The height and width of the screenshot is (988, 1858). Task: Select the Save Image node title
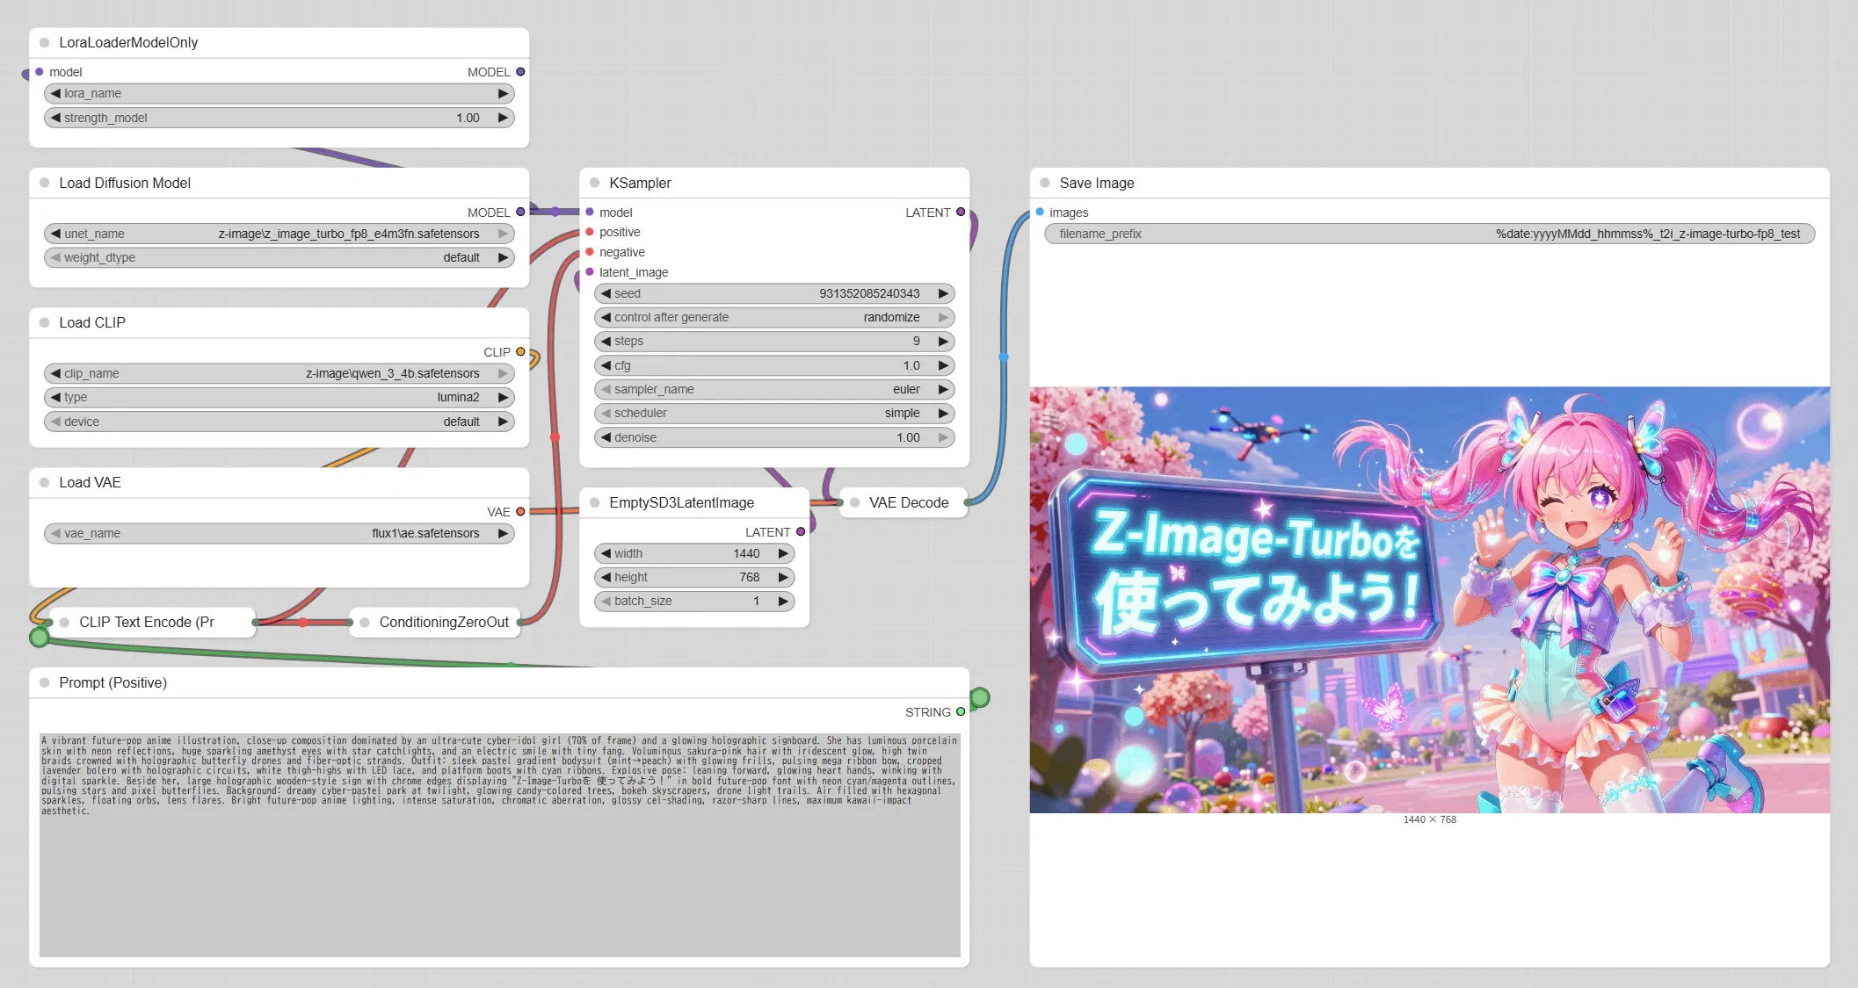pos(1097,183)
